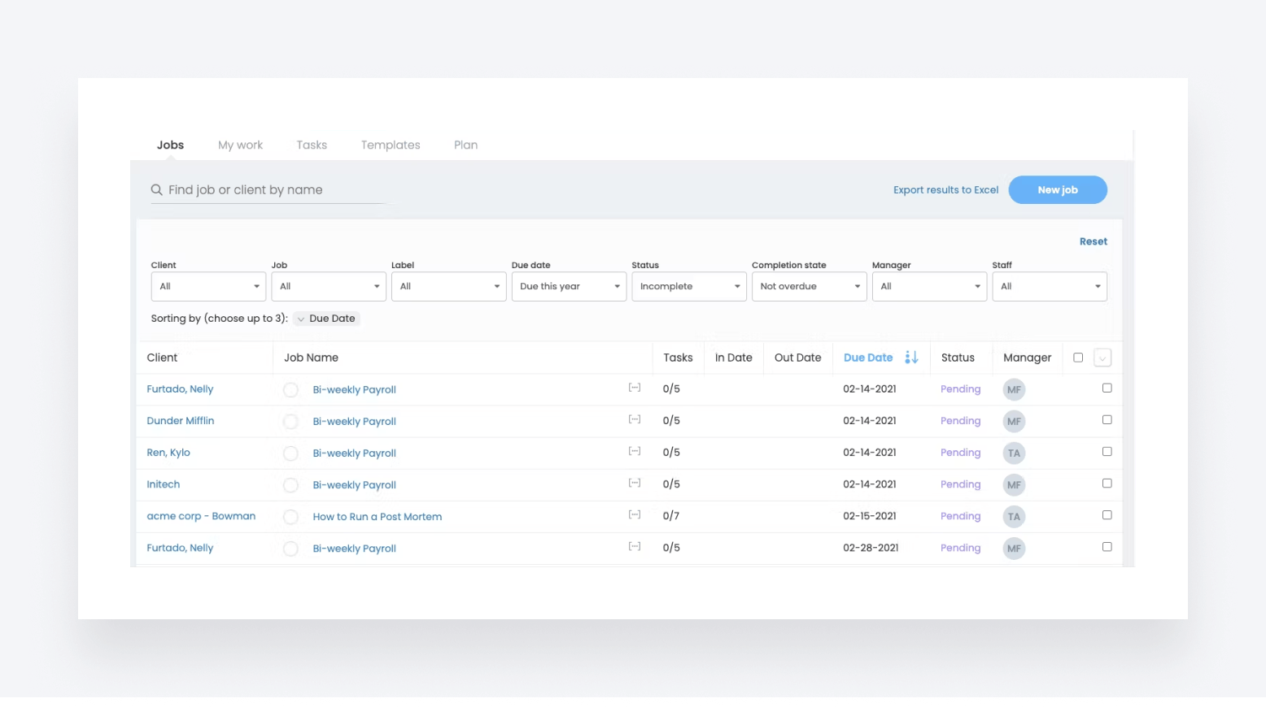Image resolution: width=1266 pixels, height=707 pixels.
Task: Open bracket icon for Dunder Mifflin job
Action: click(x=635, y=420)
